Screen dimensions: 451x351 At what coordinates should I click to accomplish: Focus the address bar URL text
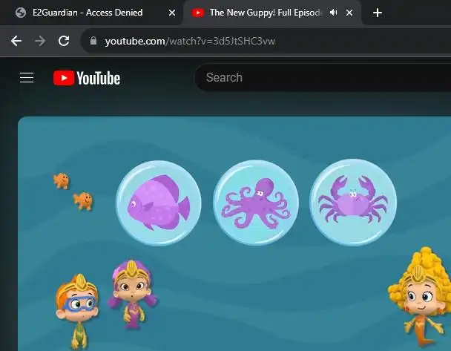(x=190, y=41)
